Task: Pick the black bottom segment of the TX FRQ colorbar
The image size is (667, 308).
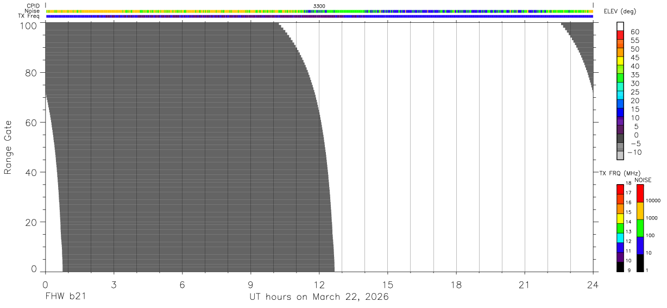Action: tap(620, 267)
